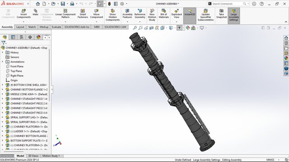Screen dimensions: 289x162
Task: Click Update SpeedPak Subassemblies
Action: pyautogui.click(x=205, y=15)
